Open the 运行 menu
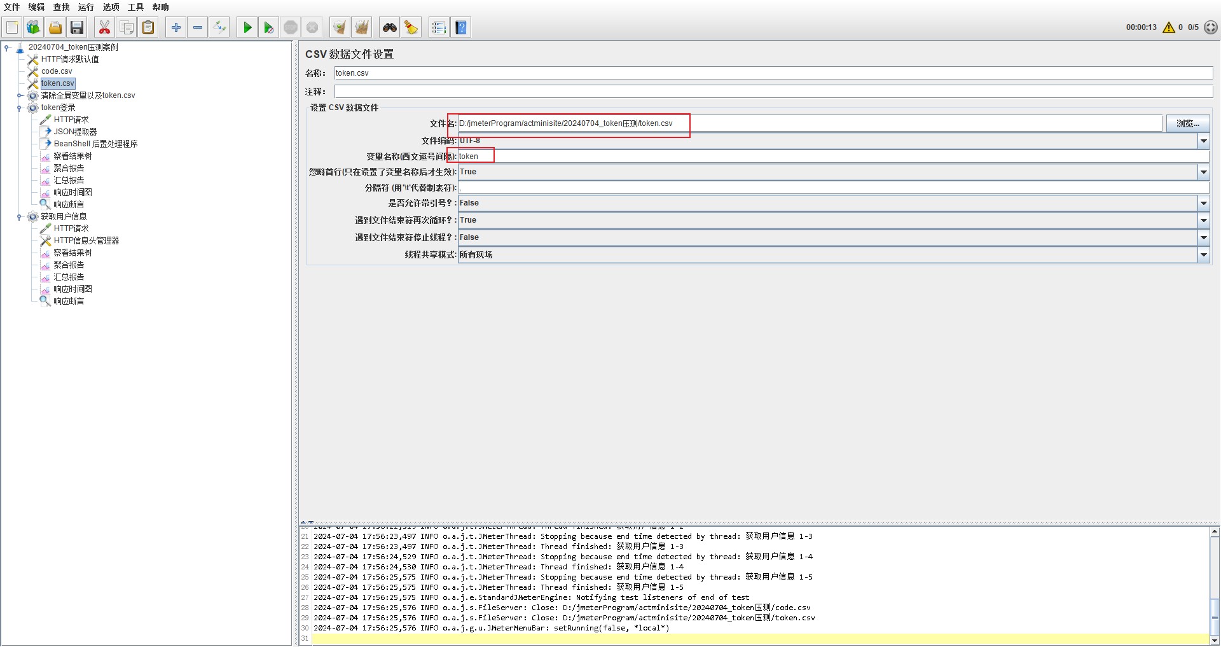The width and height of the screenshot is (1221, 647). tap(86, 7)
